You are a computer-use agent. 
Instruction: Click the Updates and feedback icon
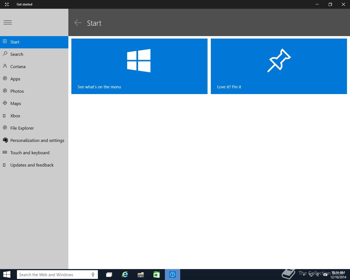[x=4, y=165]
